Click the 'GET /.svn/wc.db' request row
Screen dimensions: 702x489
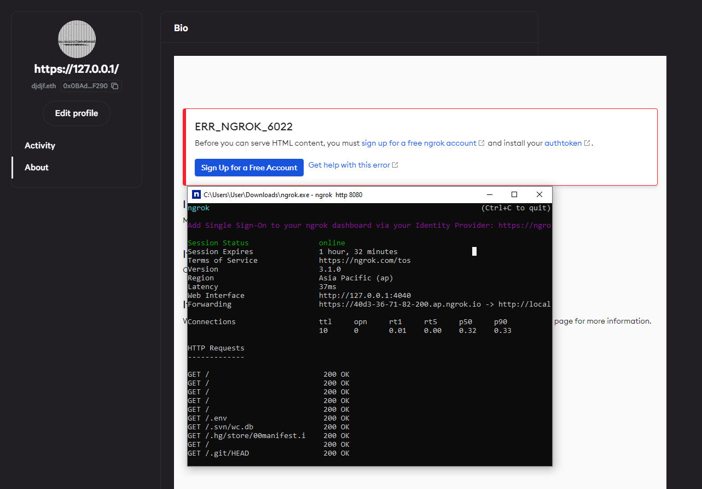click(x=268, y=427)
